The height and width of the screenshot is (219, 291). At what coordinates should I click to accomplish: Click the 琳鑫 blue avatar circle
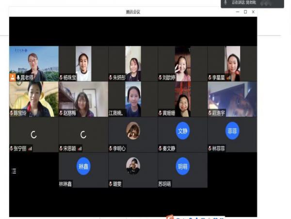(83, 166)
